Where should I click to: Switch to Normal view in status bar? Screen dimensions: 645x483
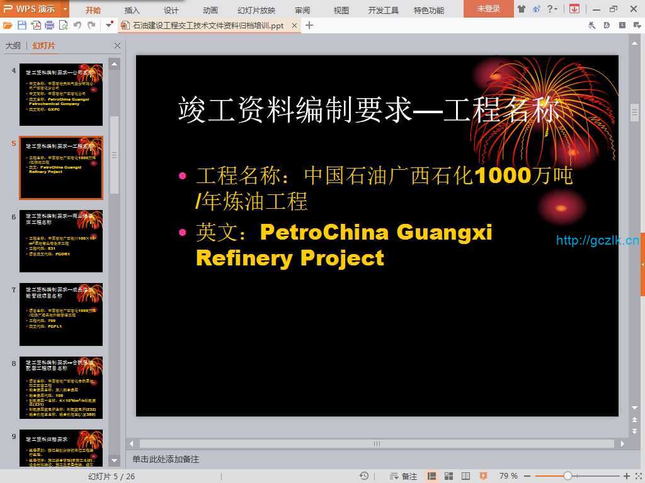click(x=432, y=476)
